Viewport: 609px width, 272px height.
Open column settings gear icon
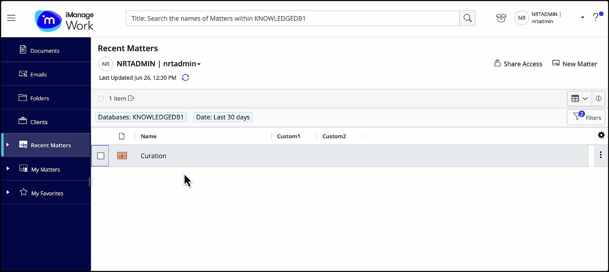tap(601, 135)
